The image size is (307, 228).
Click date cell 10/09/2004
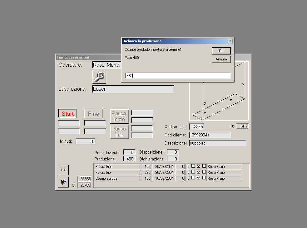pos(163,178)
